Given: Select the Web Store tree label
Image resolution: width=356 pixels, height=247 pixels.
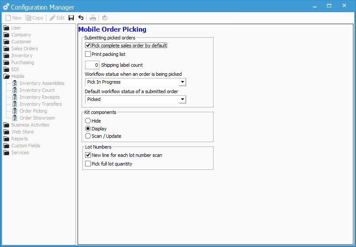Looking at the screenshot, I should (x=22, y=132).
